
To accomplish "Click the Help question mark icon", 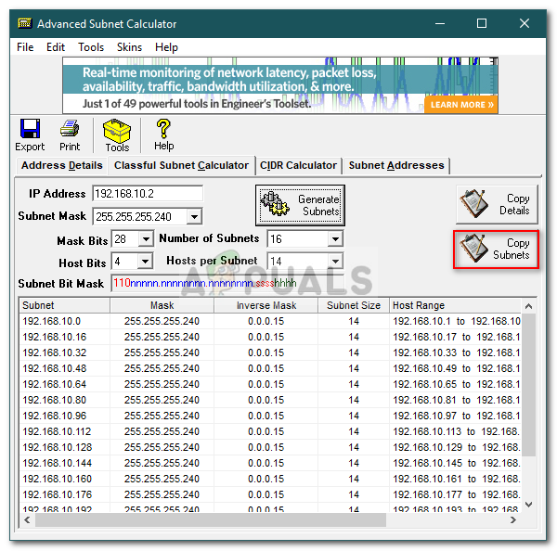I will (163, 129).
